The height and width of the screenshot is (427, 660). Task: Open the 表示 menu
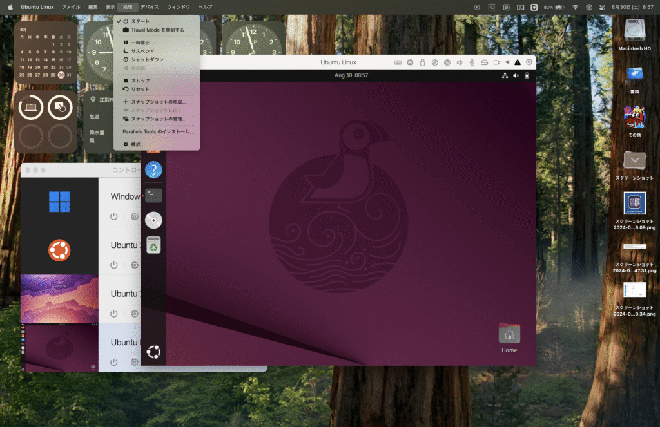tap(110, 7)
